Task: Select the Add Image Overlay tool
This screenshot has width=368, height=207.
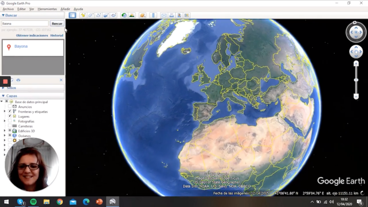Action: tap(106, 15)
